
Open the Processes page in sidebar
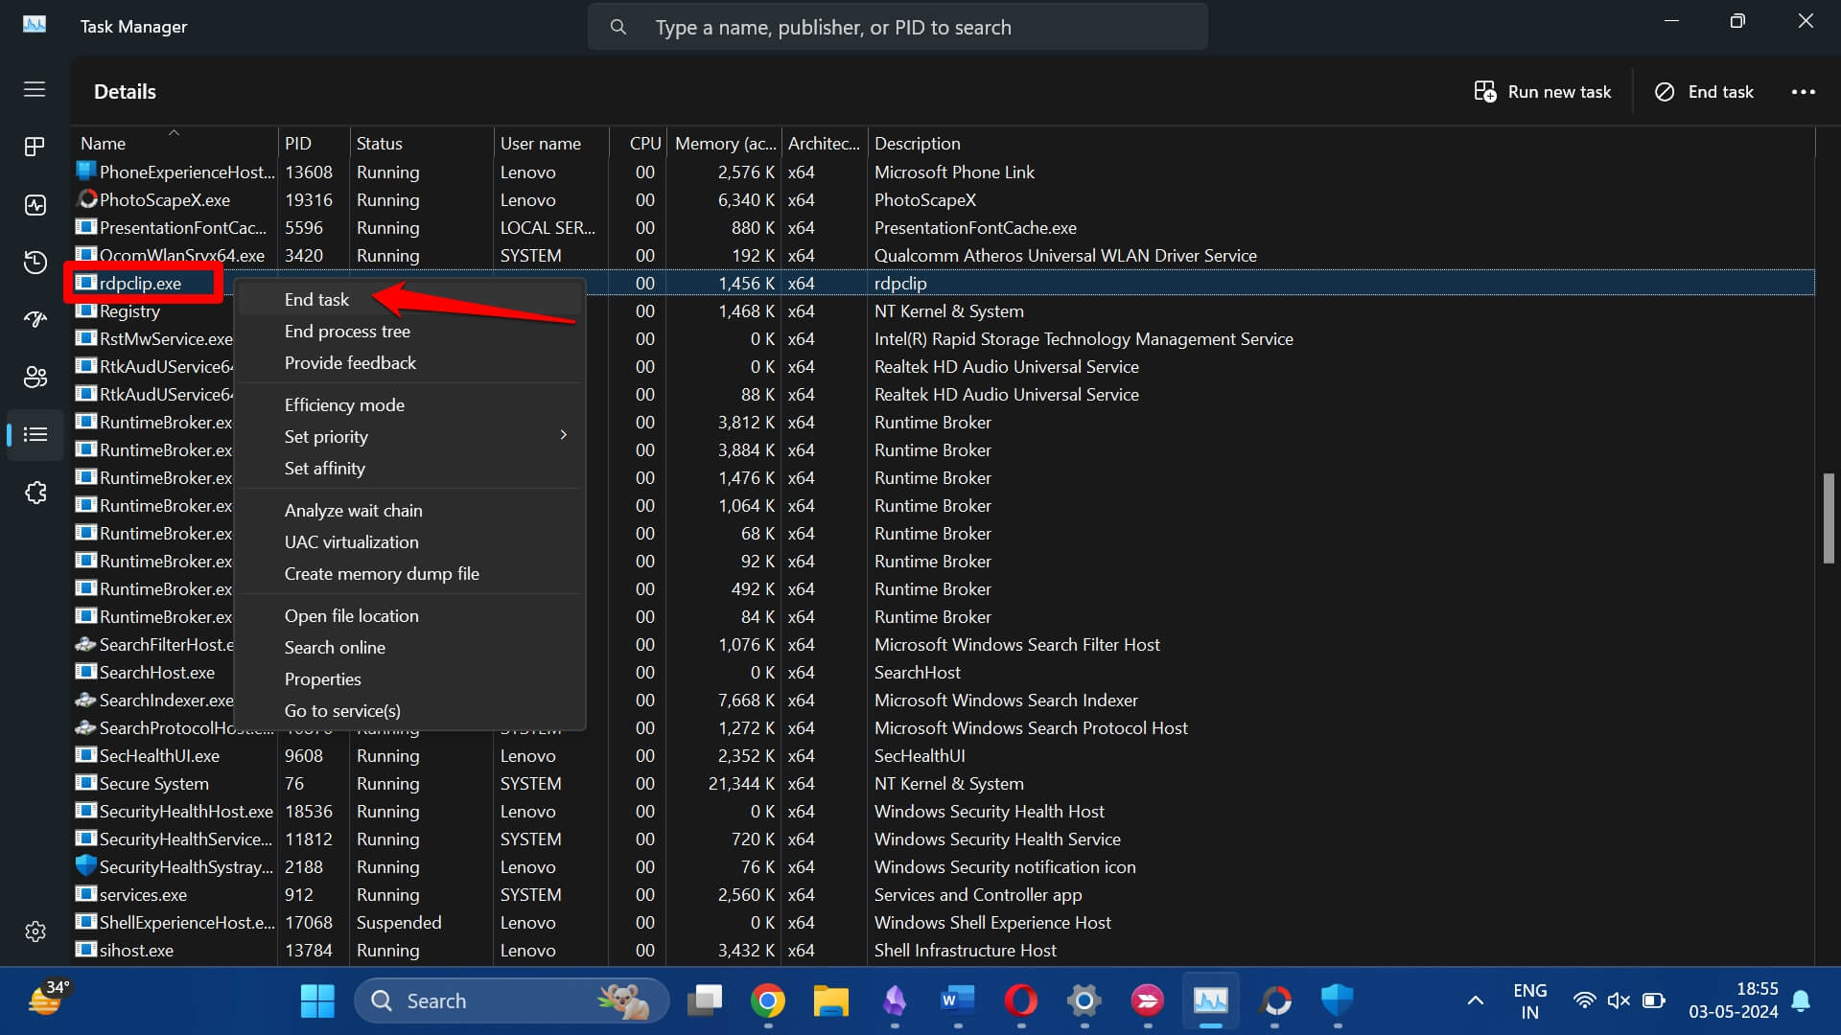[x=35, y=147]
